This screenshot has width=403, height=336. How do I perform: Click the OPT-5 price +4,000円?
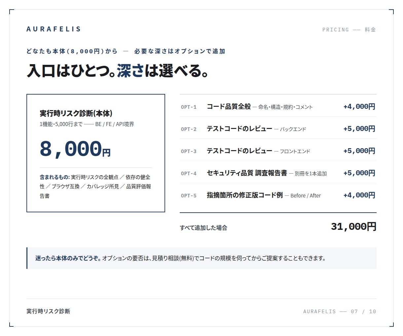click(359, 195)
